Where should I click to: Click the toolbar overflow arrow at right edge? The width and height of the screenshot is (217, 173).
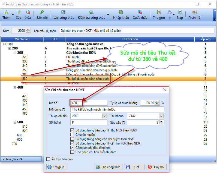point(215,20)
